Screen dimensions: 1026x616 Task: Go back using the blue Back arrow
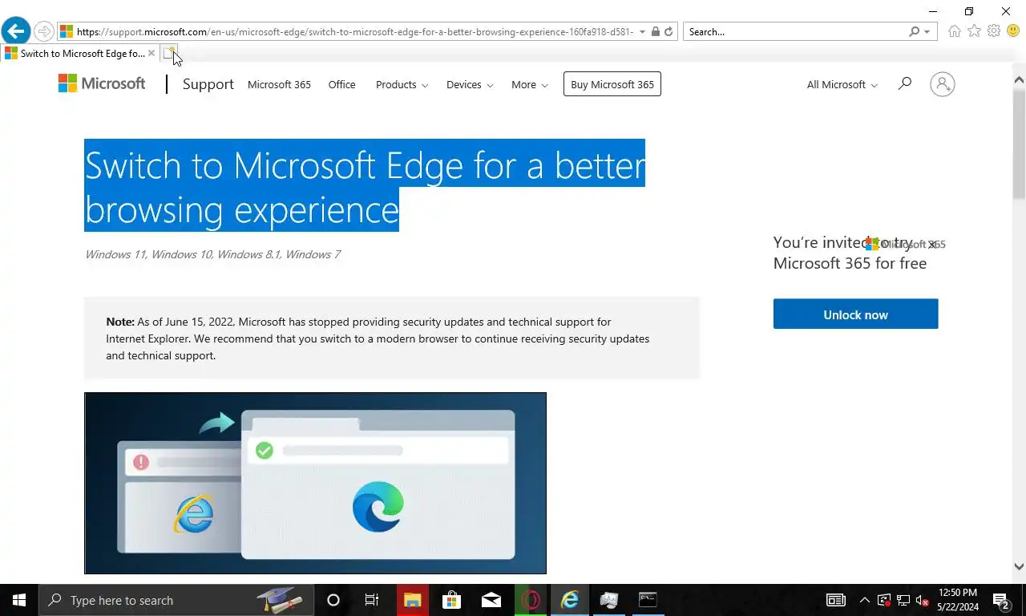[16, 31]
